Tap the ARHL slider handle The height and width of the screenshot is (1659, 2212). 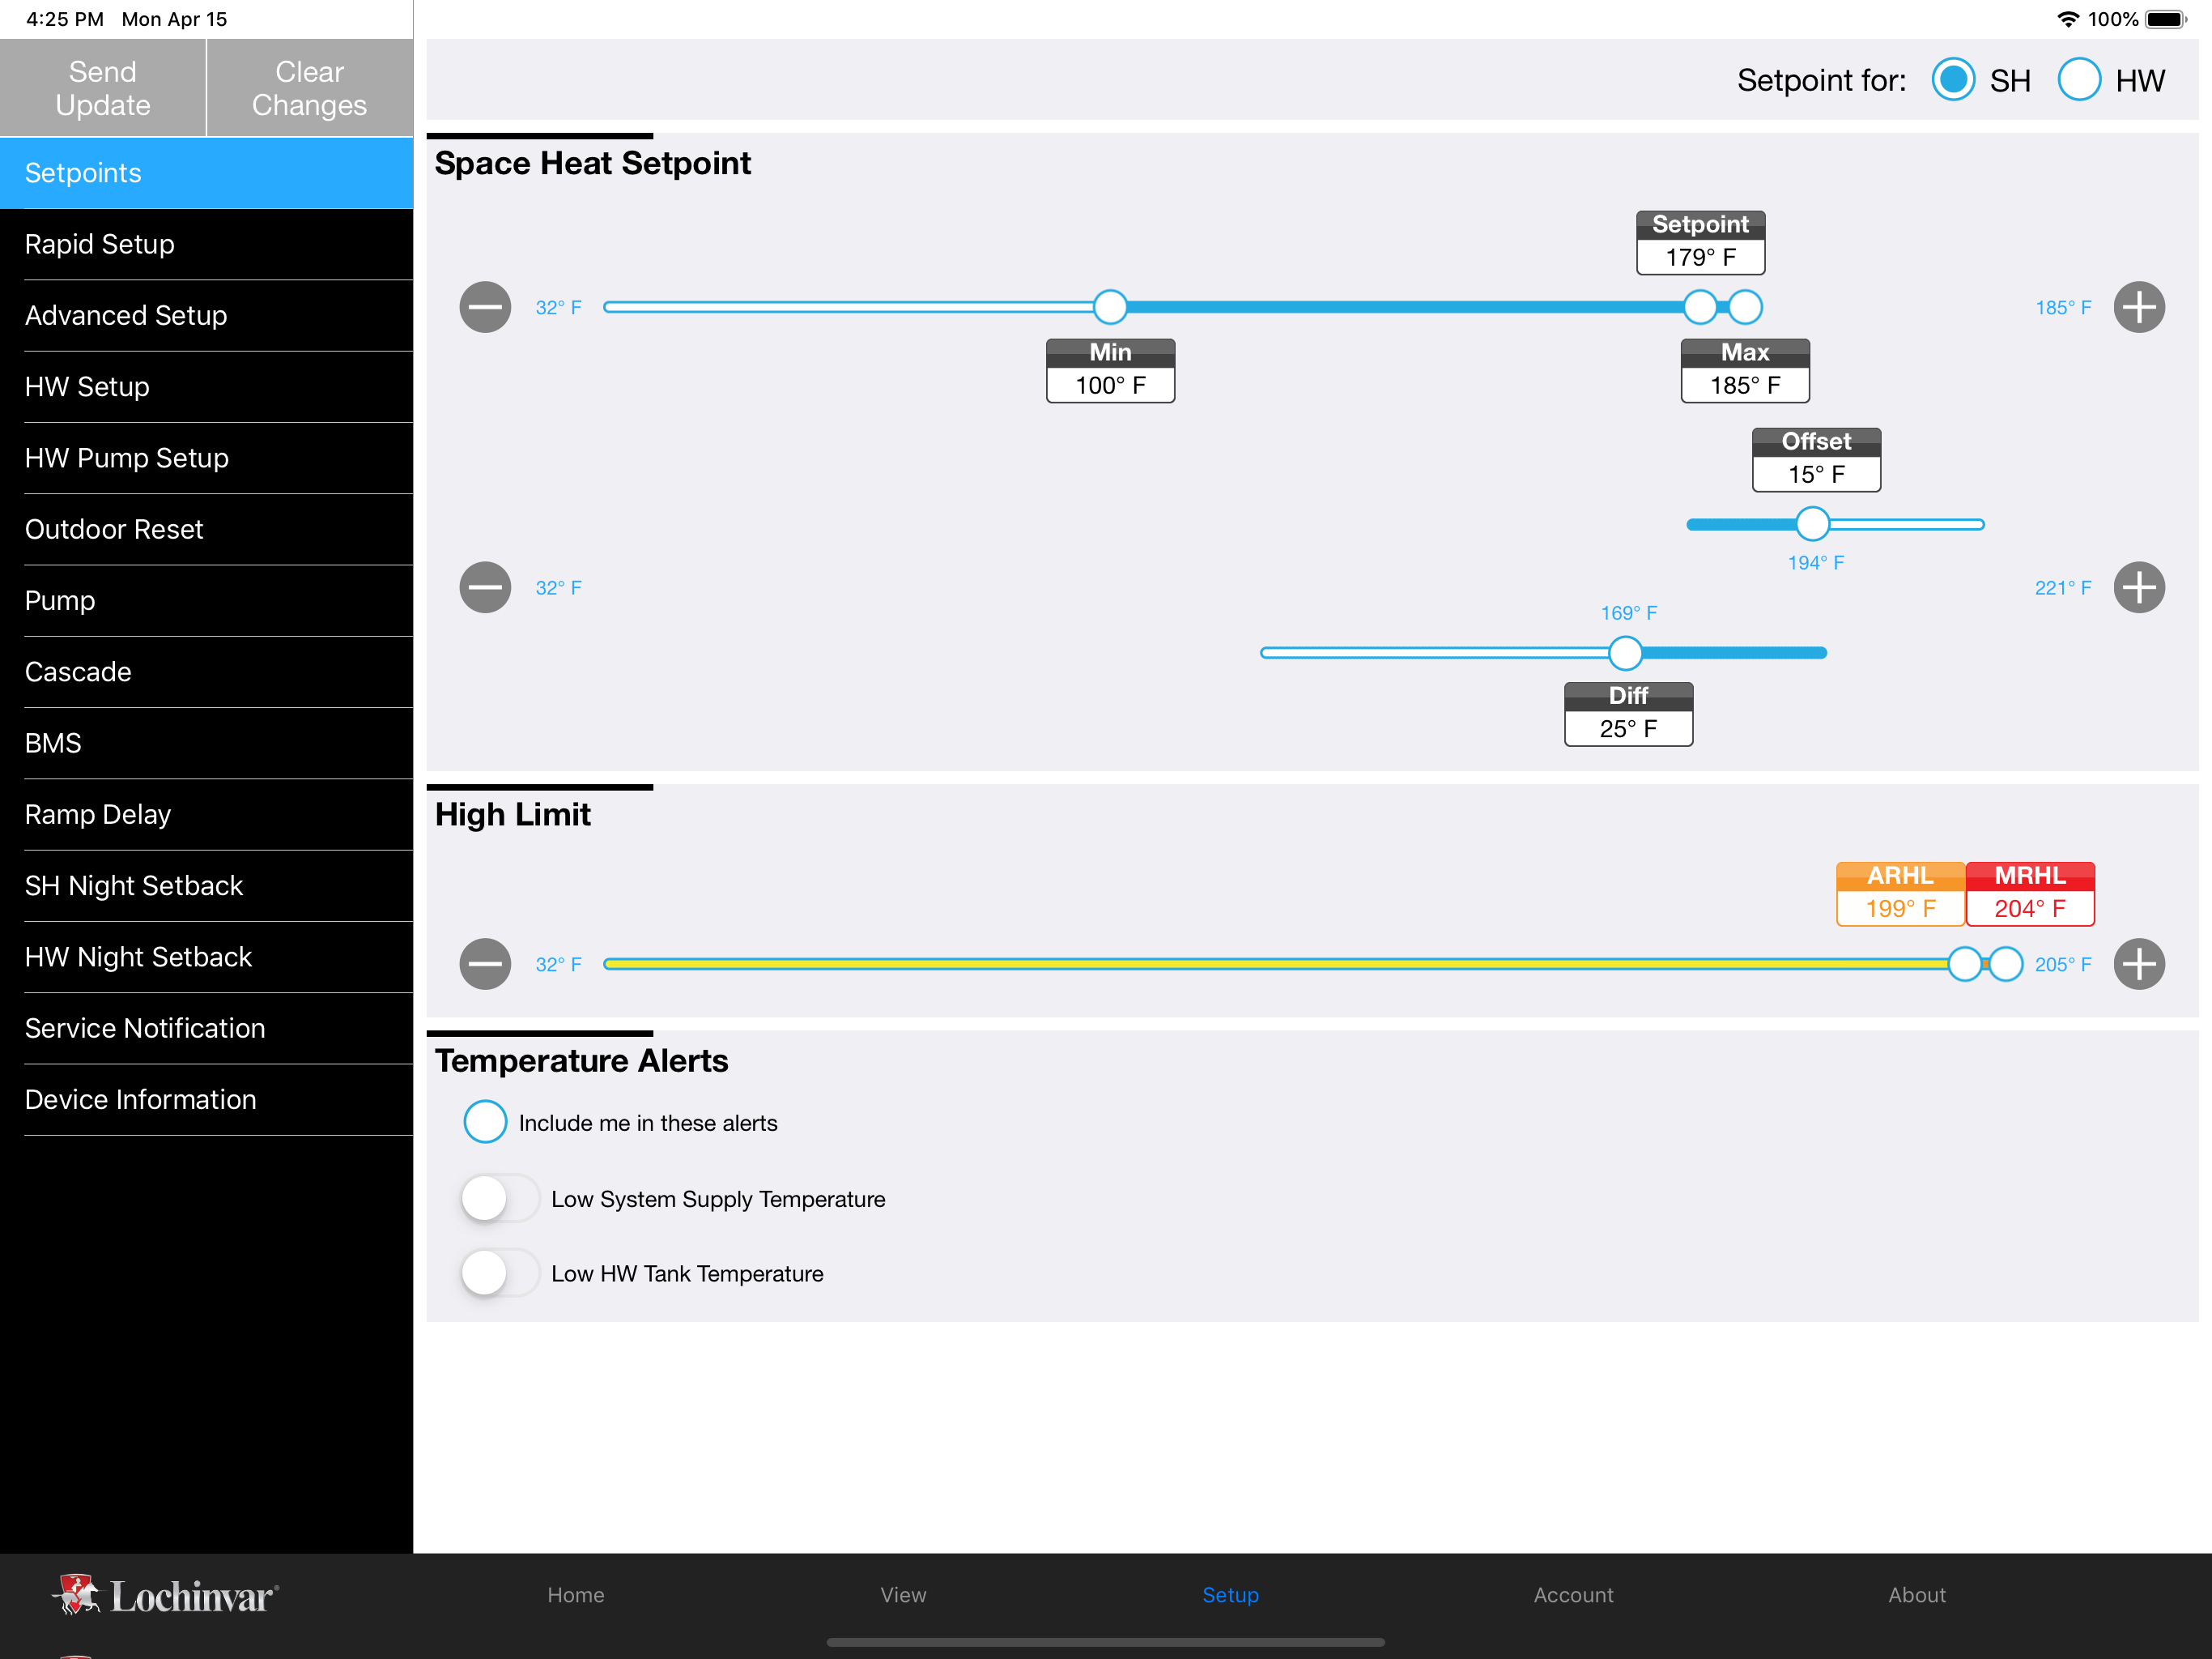tap(1965, 964)
